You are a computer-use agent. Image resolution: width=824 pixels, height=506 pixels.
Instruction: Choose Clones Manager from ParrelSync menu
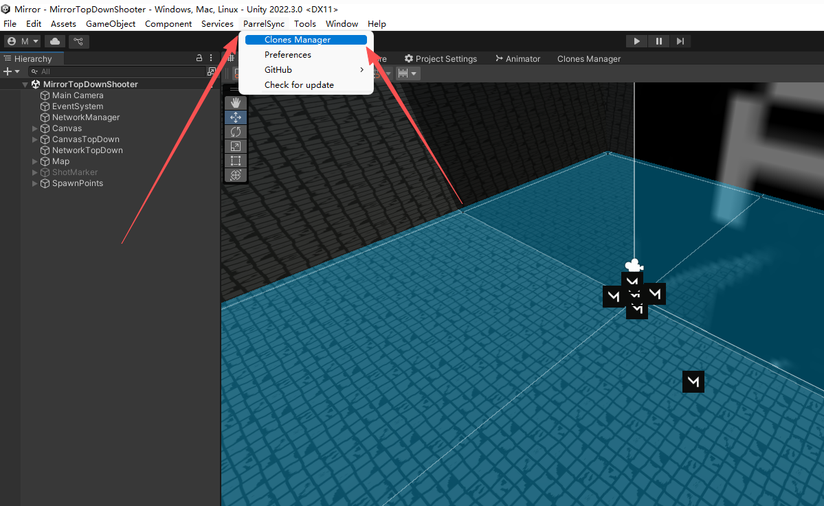click(307, 40)
